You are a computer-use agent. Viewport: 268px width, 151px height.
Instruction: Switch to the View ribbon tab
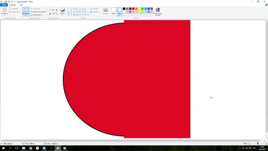coord(21,5)
